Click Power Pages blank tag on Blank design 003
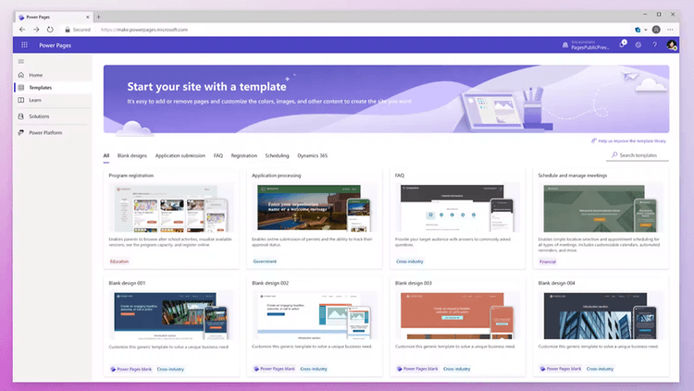Screen dimensions: 694x391 point(417,369)
